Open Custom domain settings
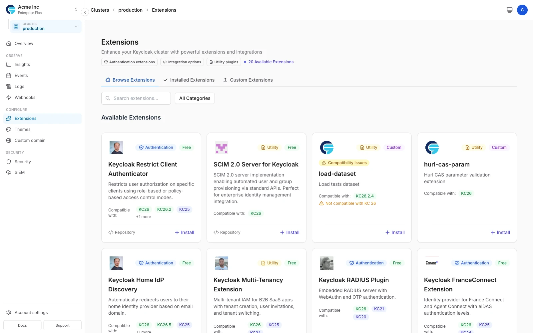The width and height of the screenshot is (533, 333). (42, 141)
